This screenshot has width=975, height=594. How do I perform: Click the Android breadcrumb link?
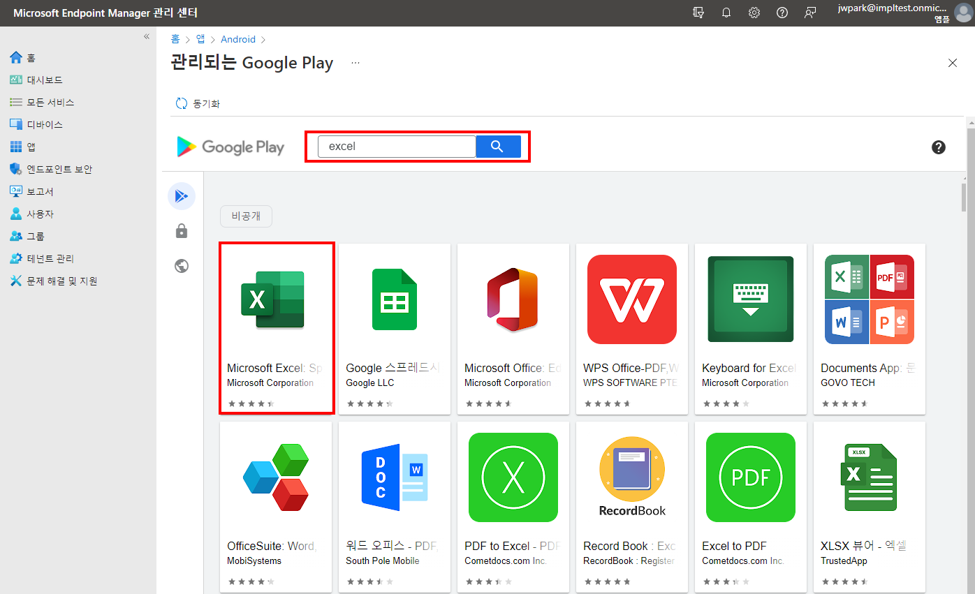[x=238, y=39]
